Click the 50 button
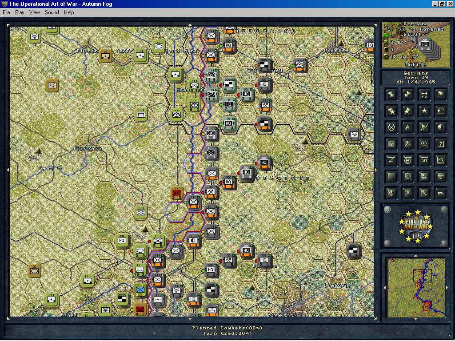The height and width of the screenshot is (341, 455). pyautogui.click(x=424, y=160)
